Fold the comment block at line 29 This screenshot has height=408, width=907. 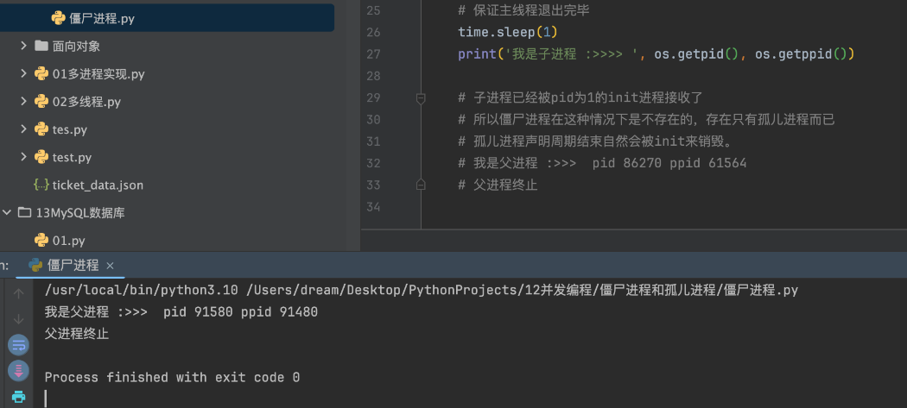[421, 99]
